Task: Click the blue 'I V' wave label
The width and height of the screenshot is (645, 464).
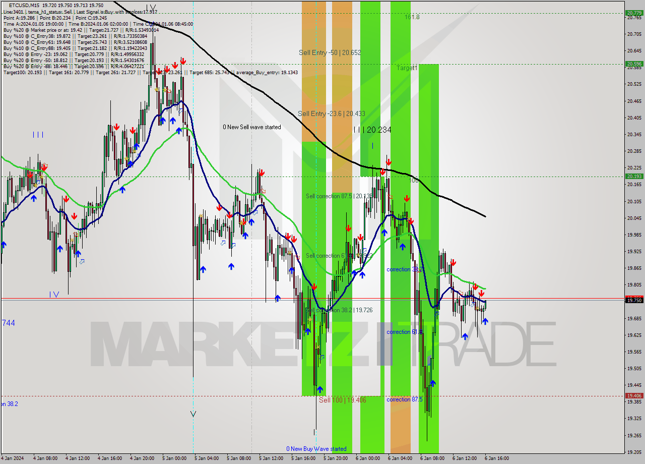Action: point(54,294)
